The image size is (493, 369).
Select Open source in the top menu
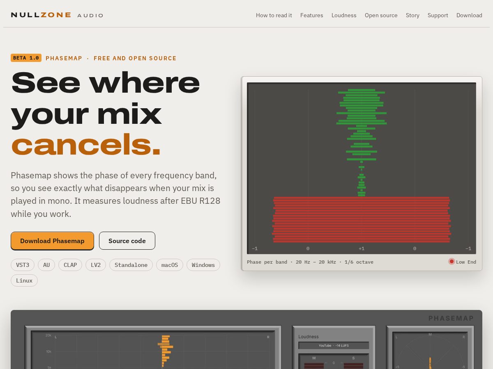[381, 15]
